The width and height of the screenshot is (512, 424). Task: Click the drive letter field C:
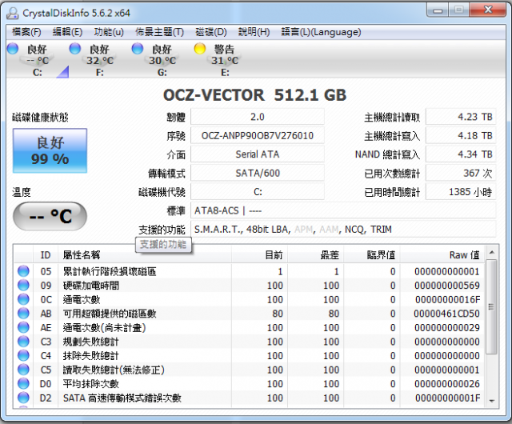point(258,192)
